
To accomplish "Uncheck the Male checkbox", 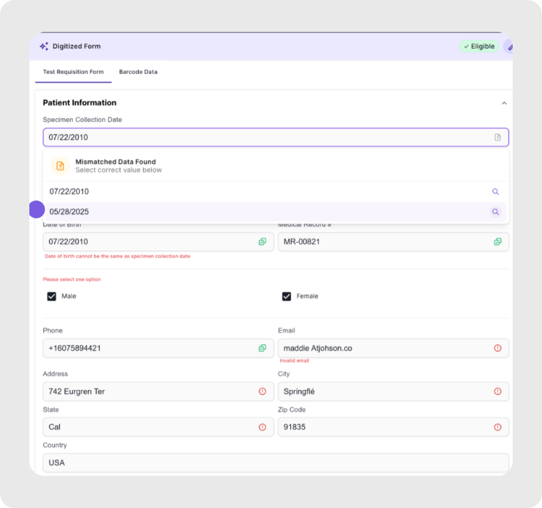I will pos(51,296).
